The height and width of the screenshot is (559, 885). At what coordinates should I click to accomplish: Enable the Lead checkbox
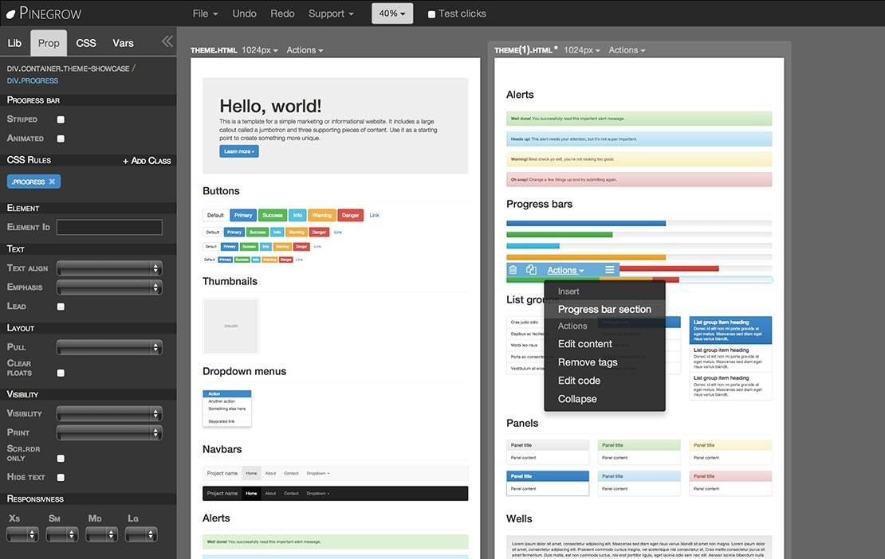pyautogui.click(x=61, y=307)
